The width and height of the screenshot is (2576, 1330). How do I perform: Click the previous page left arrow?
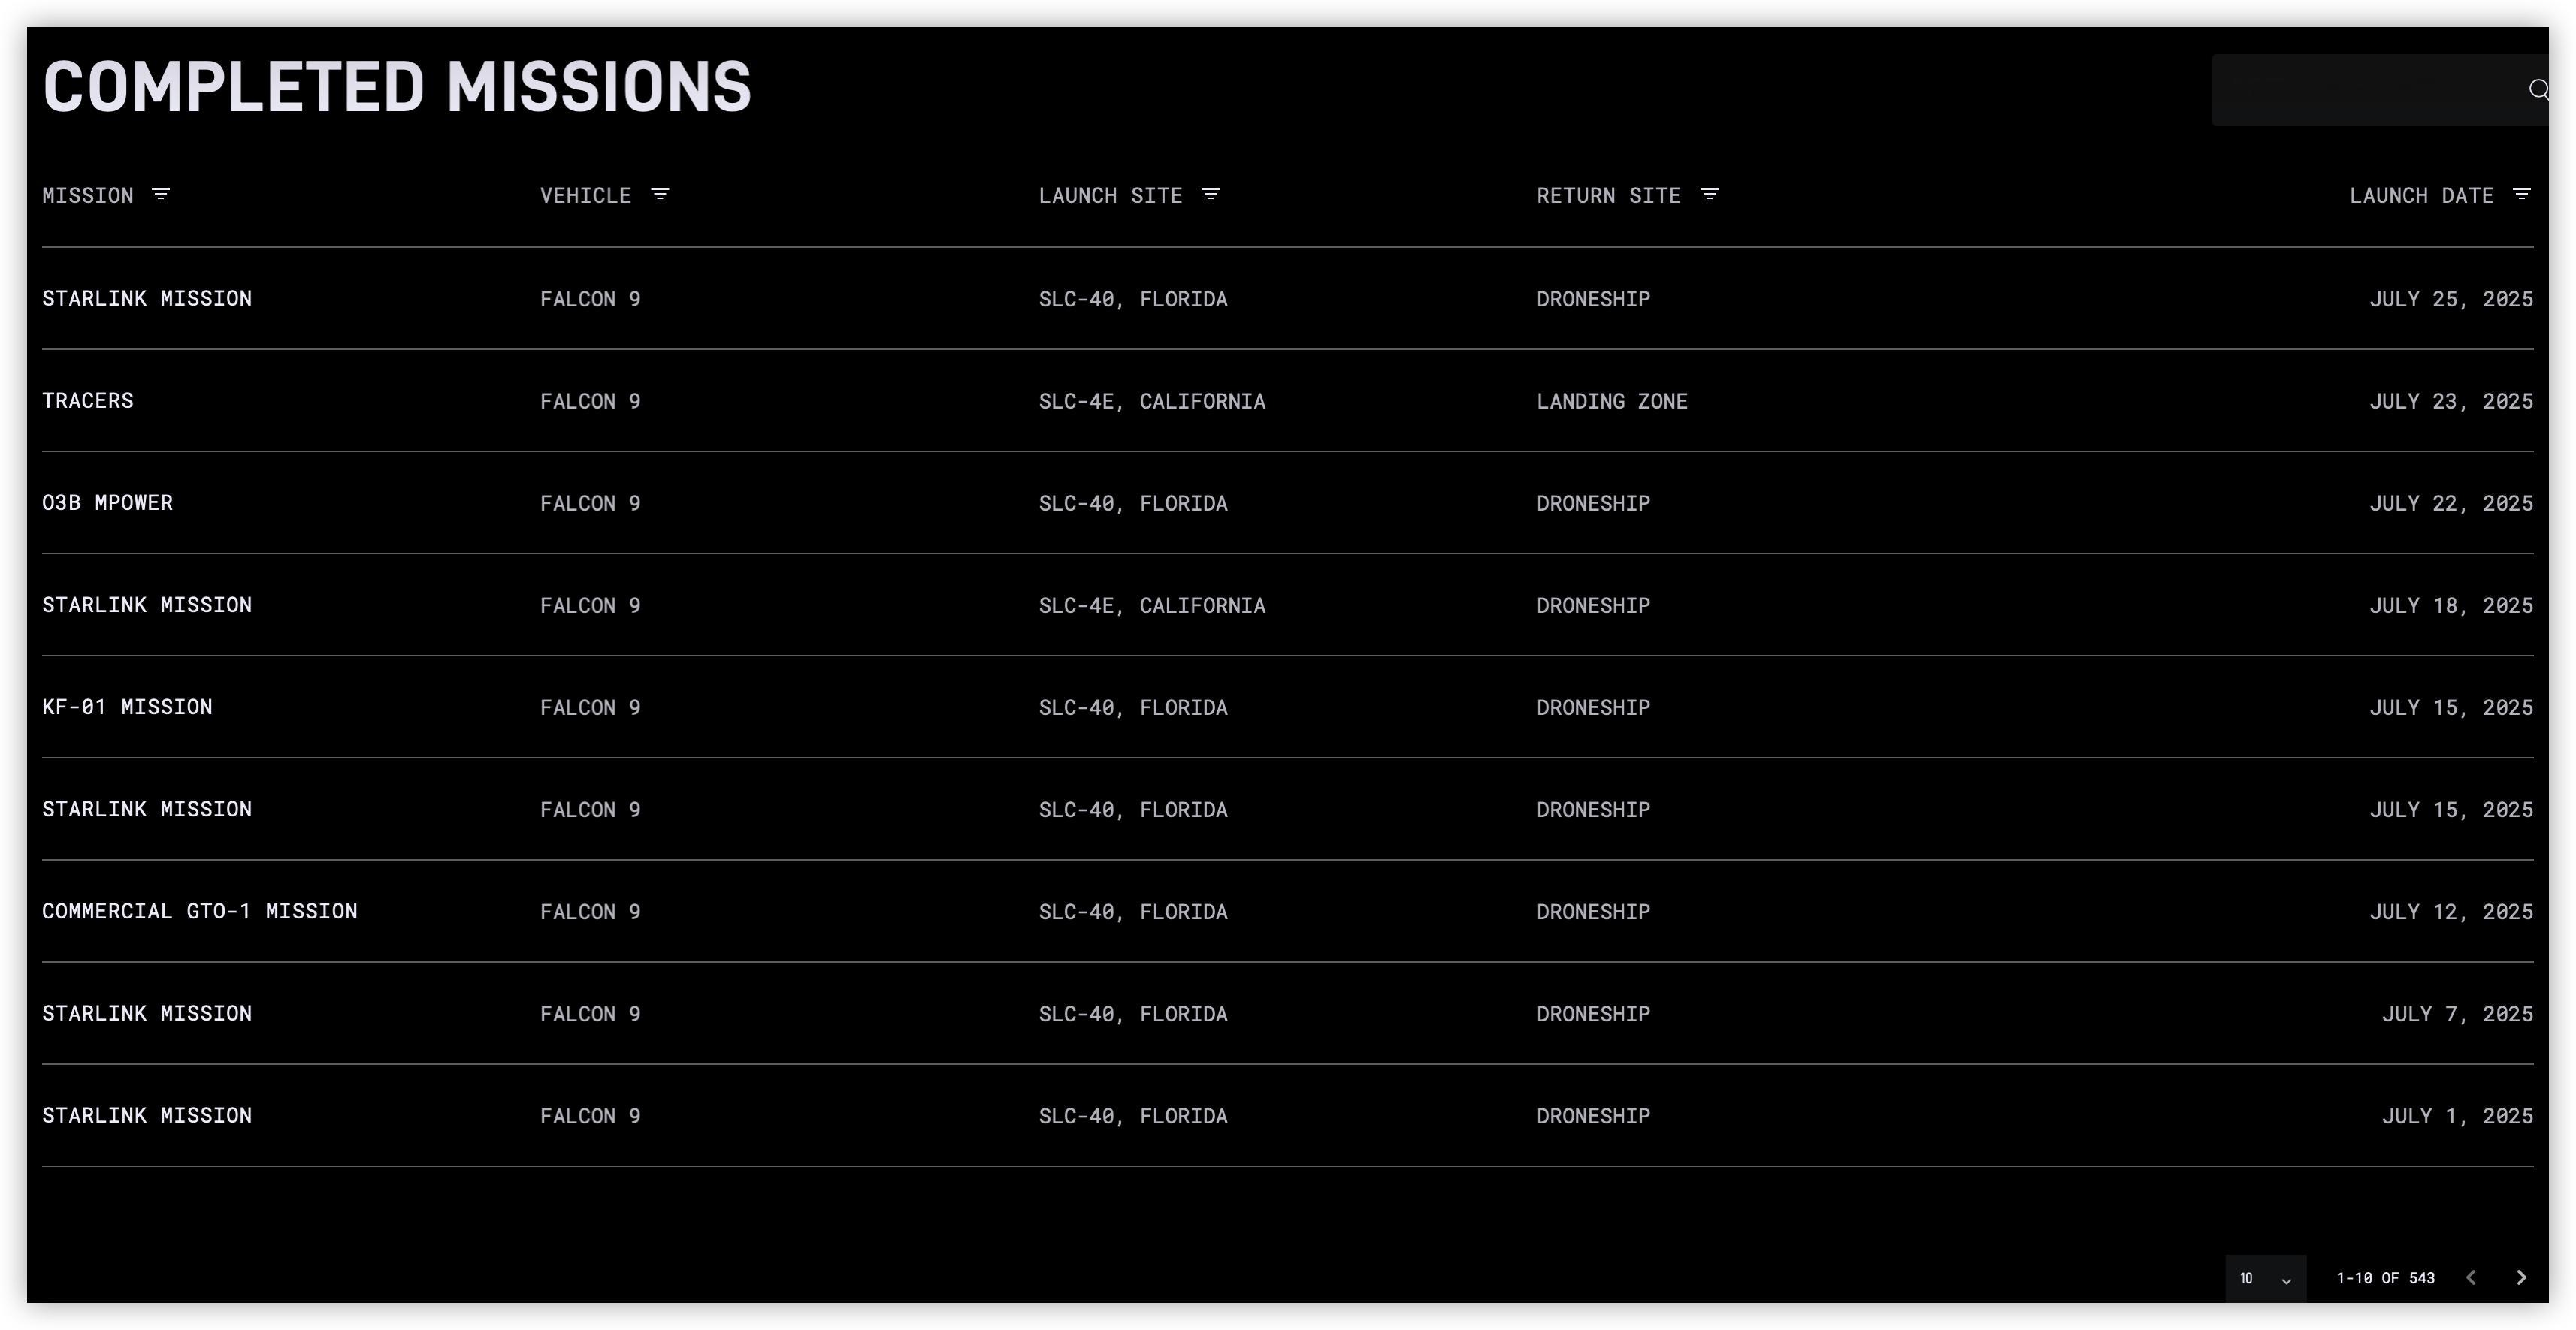click(x=2471, y=1277)
